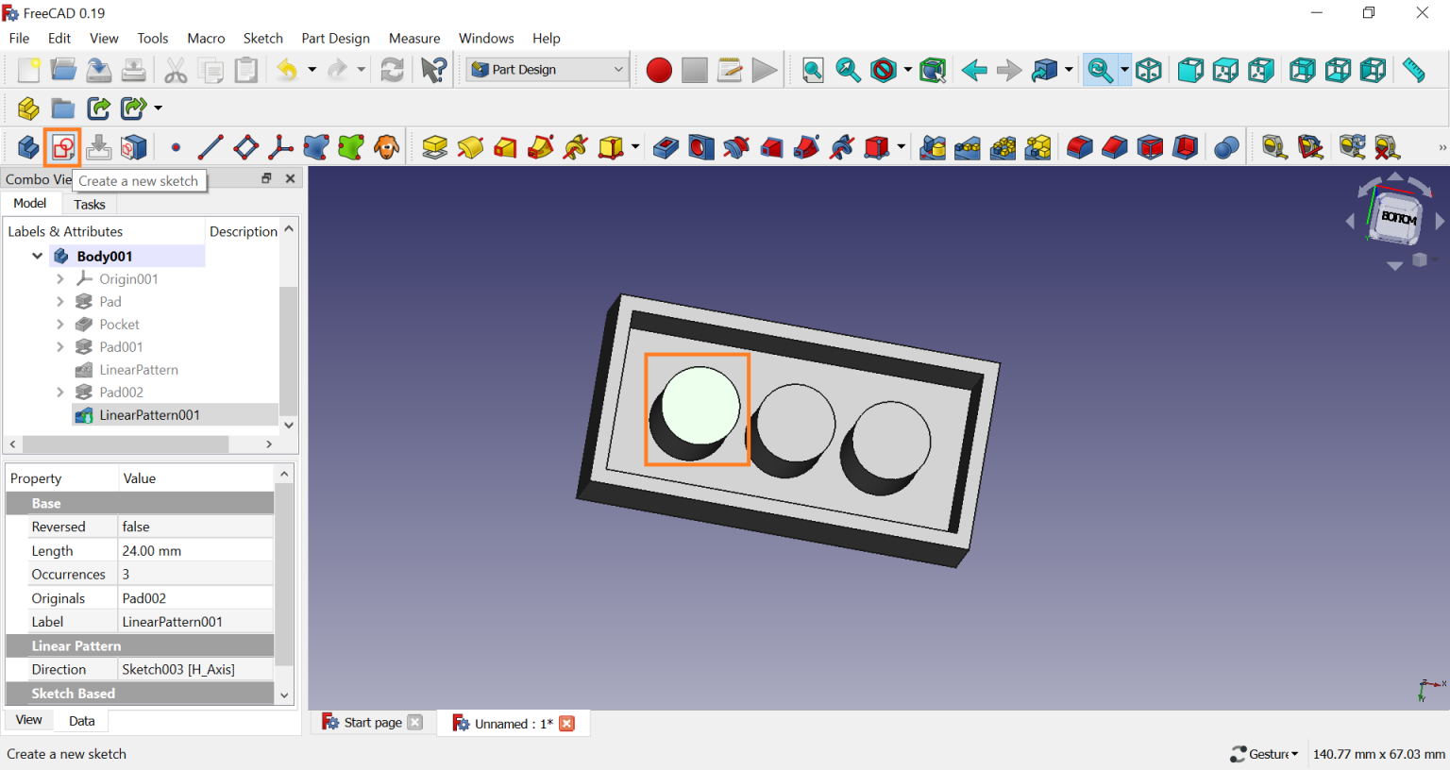Click the model tree horizontal scrollbar

pos(125,444)
